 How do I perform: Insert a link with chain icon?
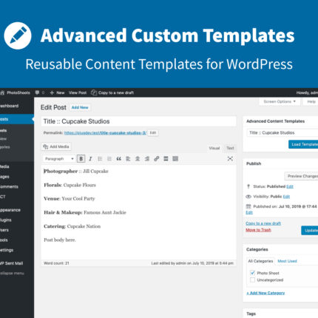click(x=156, y=159)
